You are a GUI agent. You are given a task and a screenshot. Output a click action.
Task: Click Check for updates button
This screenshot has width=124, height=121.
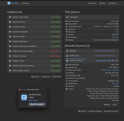click(37, 104)
